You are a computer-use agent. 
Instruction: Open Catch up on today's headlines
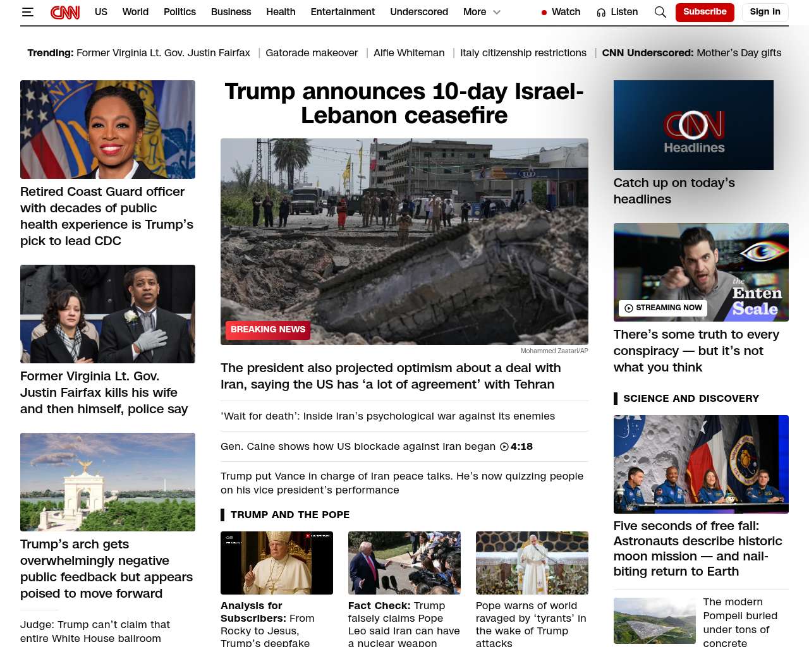674,191
